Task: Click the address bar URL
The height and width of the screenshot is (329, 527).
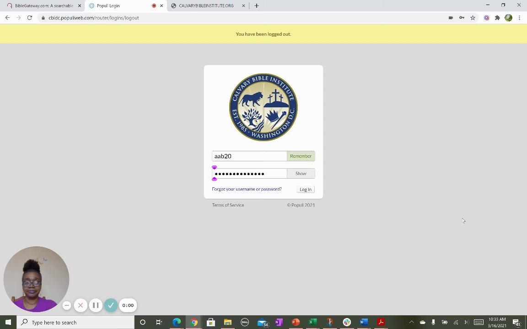Action: click(93, 18)
